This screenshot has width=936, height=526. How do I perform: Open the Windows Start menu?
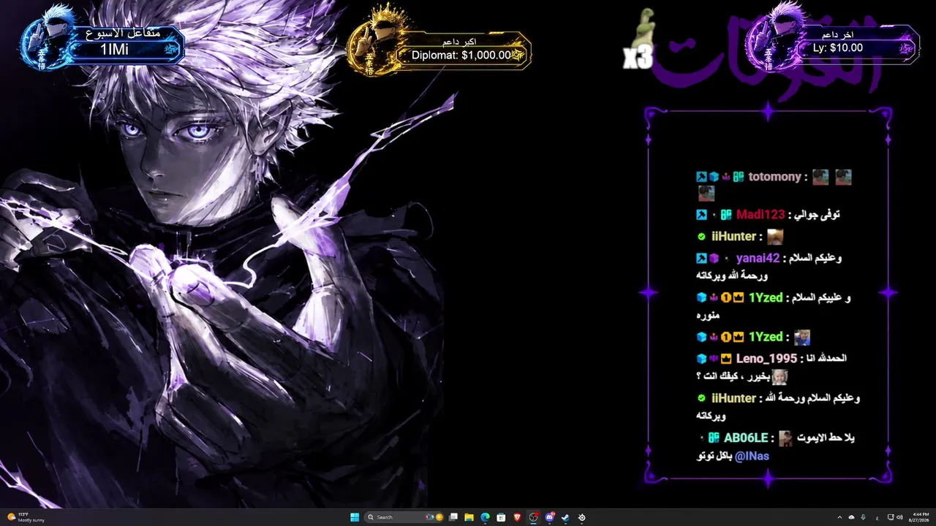(x=355, y=517)
